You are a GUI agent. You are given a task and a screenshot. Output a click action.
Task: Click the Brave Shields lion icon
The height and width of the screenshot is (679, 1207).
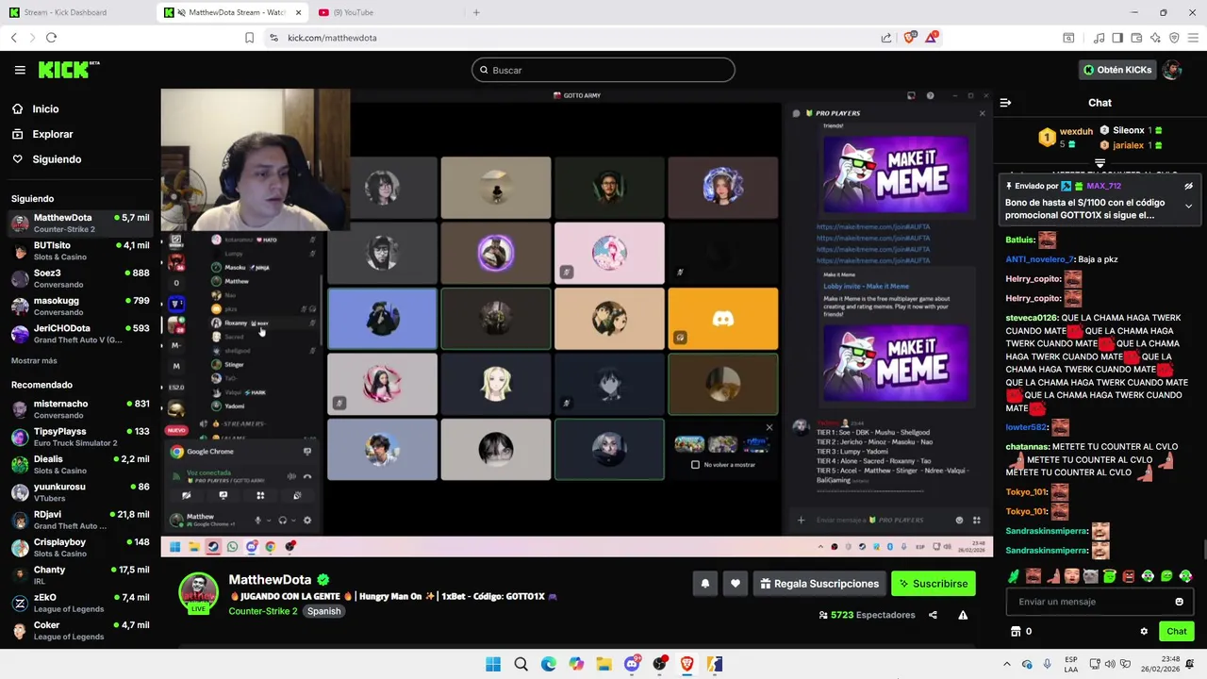point(909,38)
